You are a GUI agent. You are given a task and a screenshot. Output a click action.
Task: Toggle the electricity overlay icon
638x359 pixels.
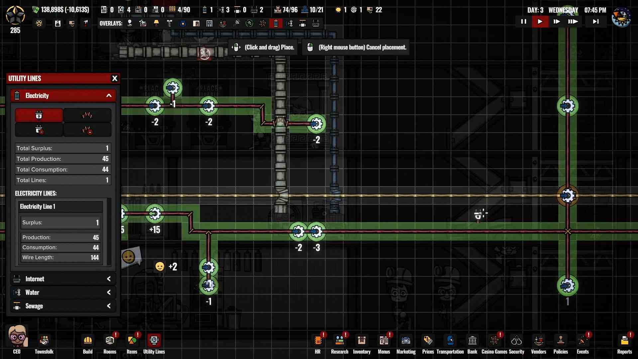(x=276, y=23)
